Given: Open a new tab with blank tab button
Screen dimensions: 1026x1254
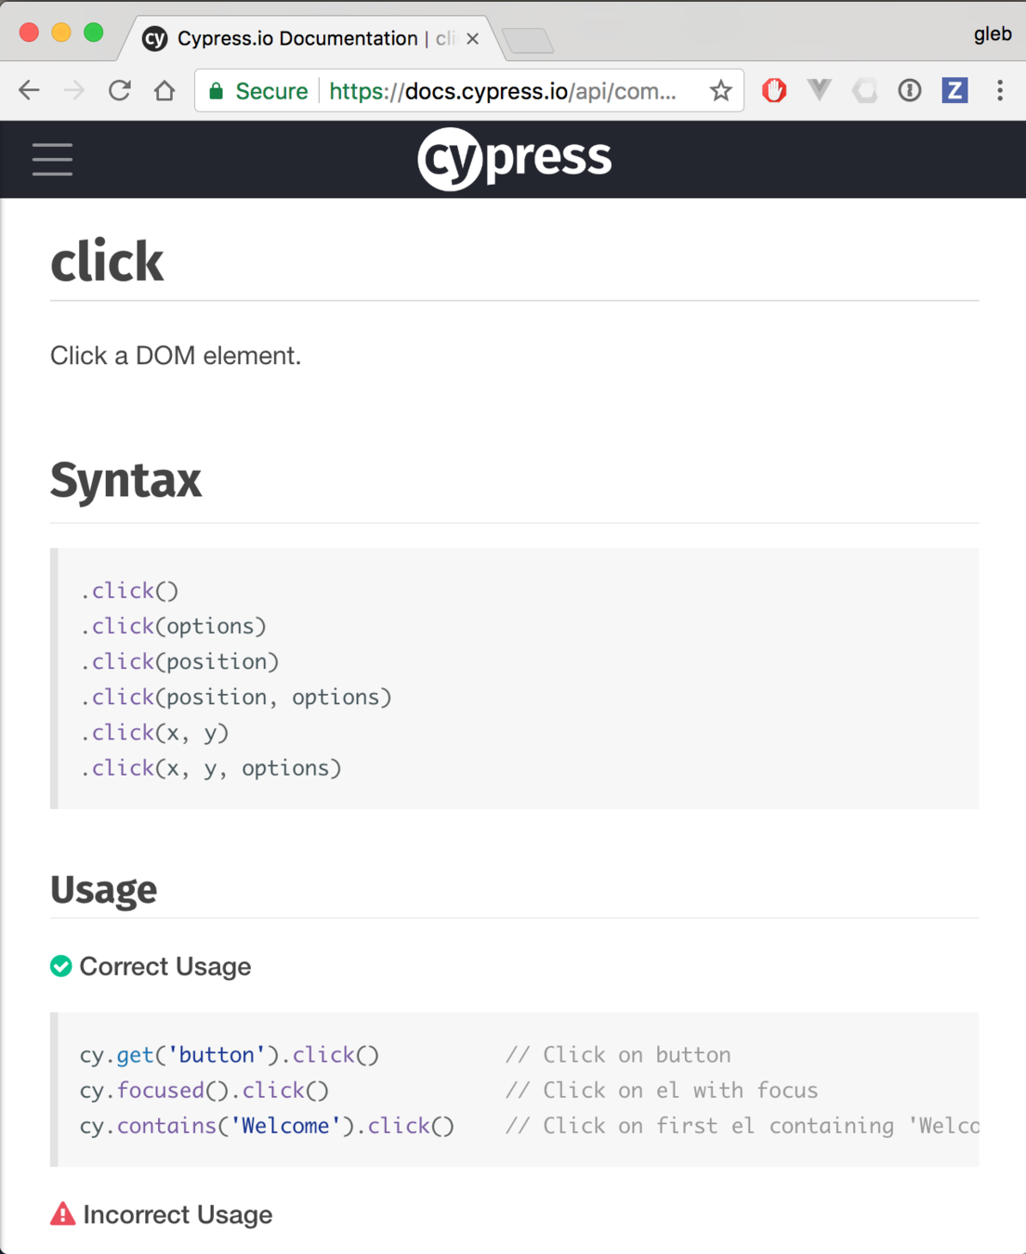Looking at the screenshot, I should tap(527, 40).
